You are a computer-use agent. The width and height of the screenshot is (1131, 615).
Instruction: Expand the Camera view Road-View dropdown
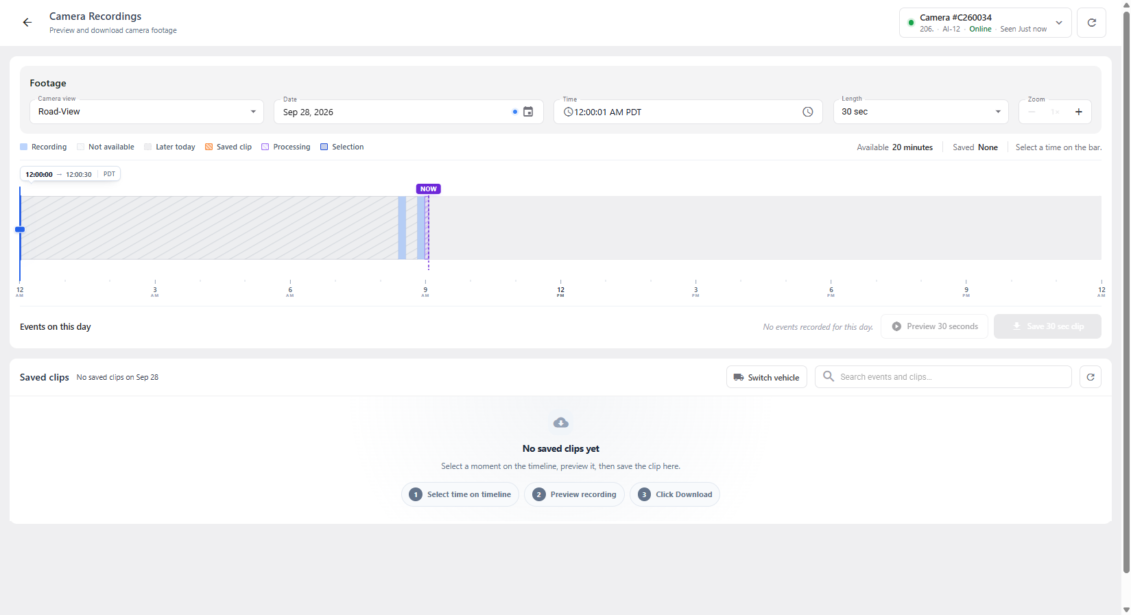pos(147,112)
